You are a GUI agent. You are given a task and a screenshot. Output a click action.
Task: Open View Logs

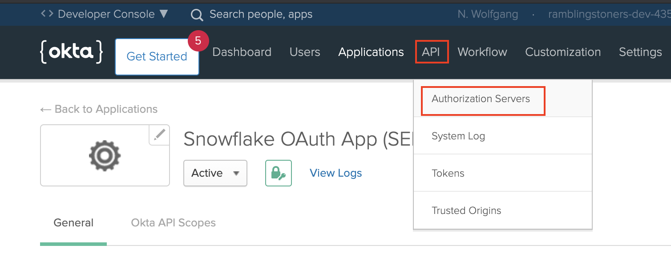tap(335, 173)
